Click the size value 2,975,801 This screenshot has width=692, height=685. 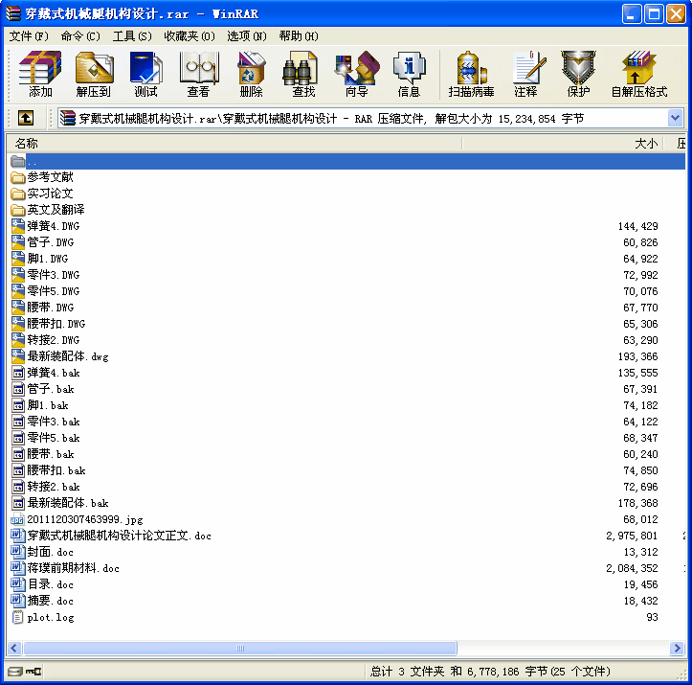coord(632,536)
